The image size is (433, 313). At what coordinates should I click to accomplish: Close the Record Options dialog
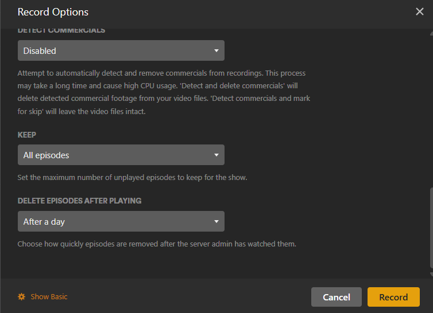tap(420, 11)
